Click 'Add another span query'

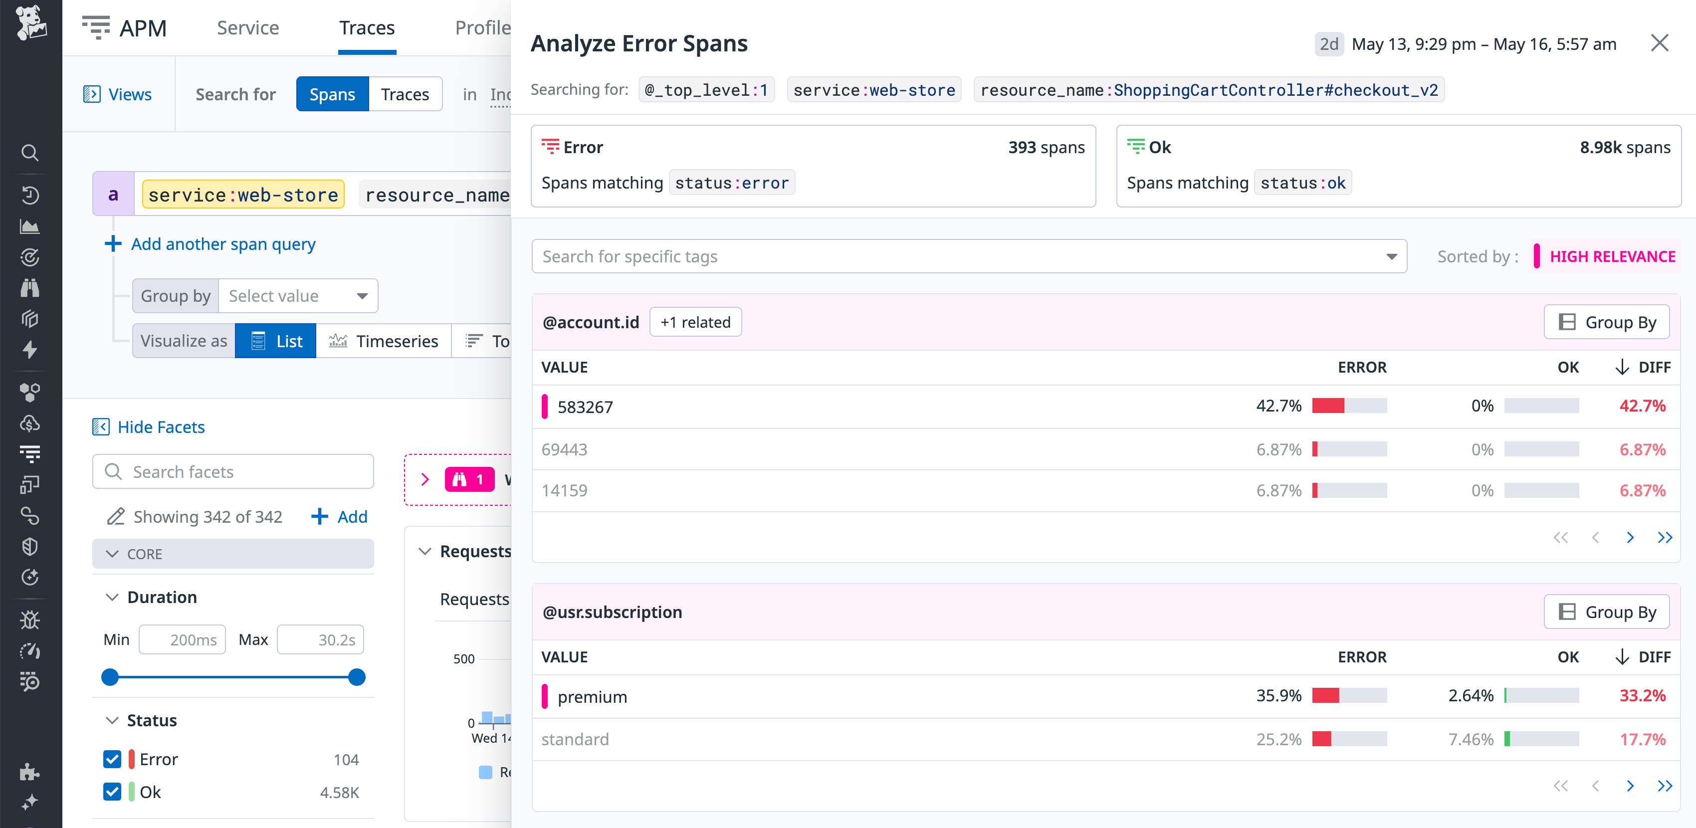tap(222, 243)
